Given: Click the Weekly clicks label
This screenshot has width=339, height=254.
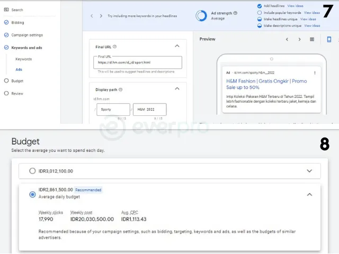Looking at the screenshot, I should 51,212.
